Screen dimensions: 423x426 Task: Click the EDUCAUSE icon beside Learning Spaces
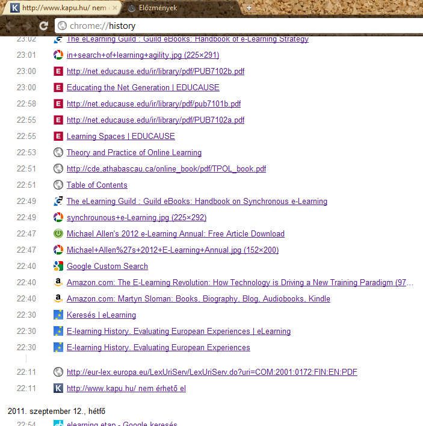pyautogui.click(x=58, y=136)
